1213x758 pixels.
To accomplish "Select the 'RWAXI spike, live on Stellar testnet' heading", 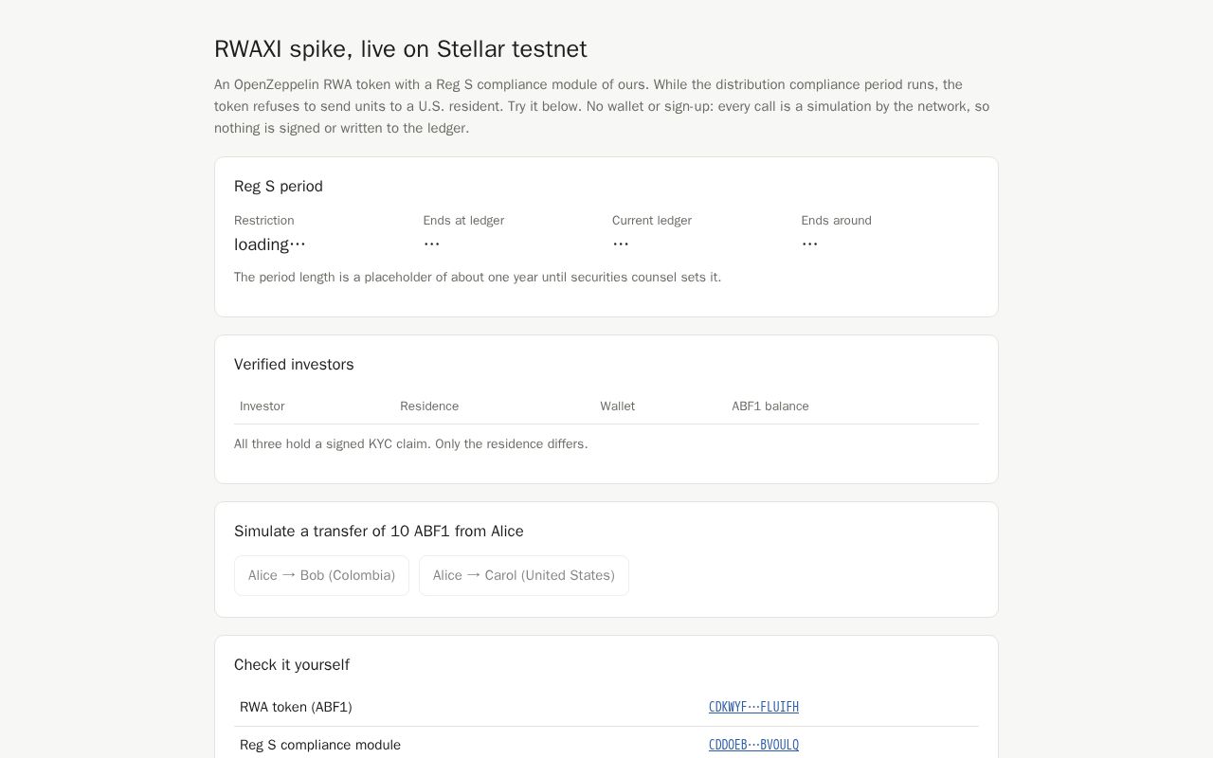I will 401,49.
